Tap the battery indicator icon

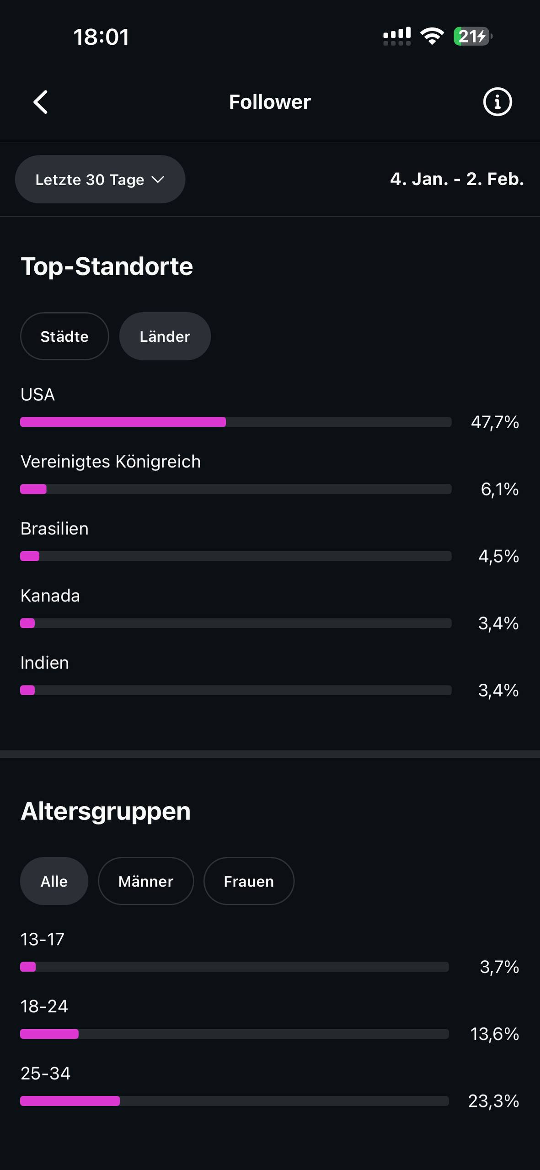472,36
